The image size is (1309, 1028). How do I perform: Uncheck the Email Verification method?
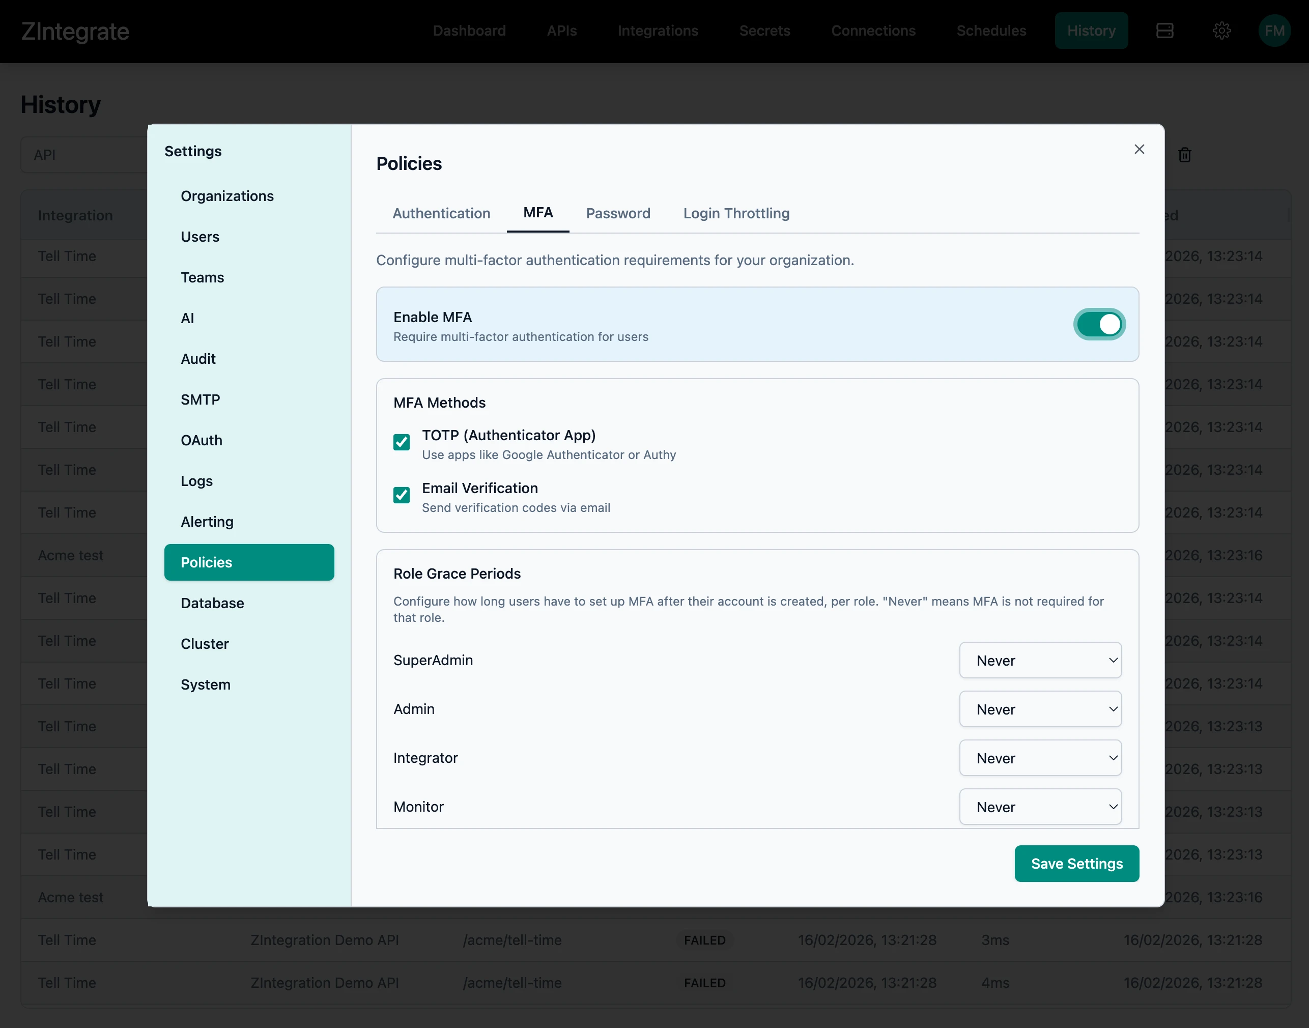tap(402, 495)
